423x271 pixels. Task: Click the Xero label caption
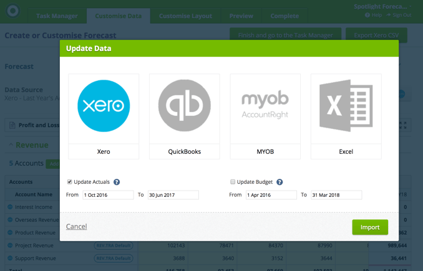(x=104, y=151)
